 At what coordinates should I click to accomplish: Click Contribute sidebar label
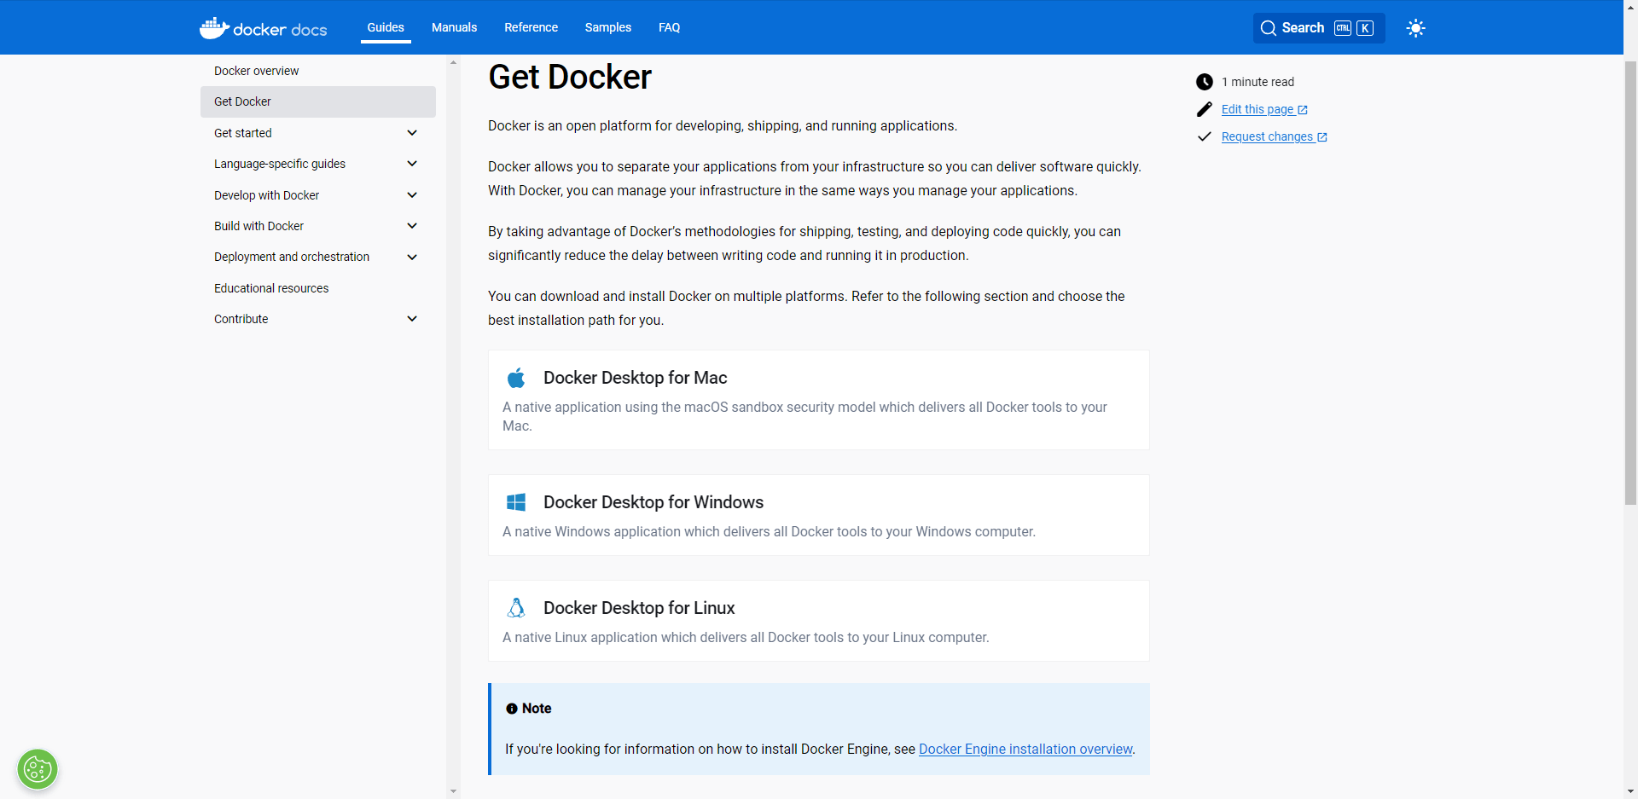click(241, 319)
